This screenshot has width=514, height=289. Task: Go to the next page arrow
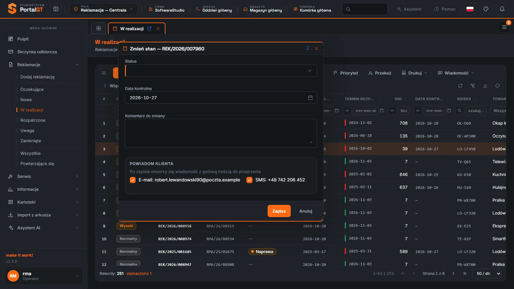(x=453, y=274)
